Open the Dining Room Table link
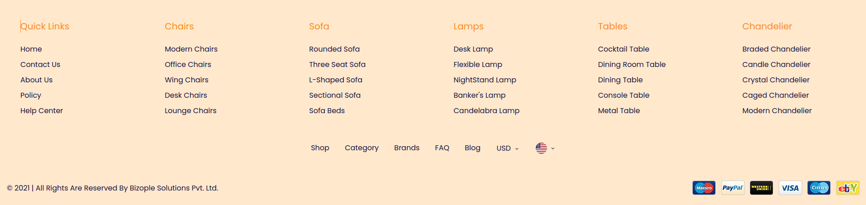Screen dimensions: 866x205 [x=632, y=65]
